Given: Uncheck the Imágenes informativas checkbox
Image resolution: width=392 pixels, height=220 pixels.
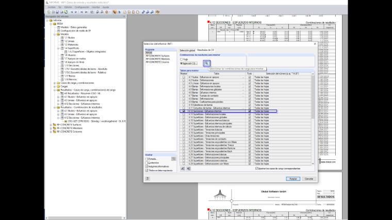Looking at the screenshot, I should [147, 167].
